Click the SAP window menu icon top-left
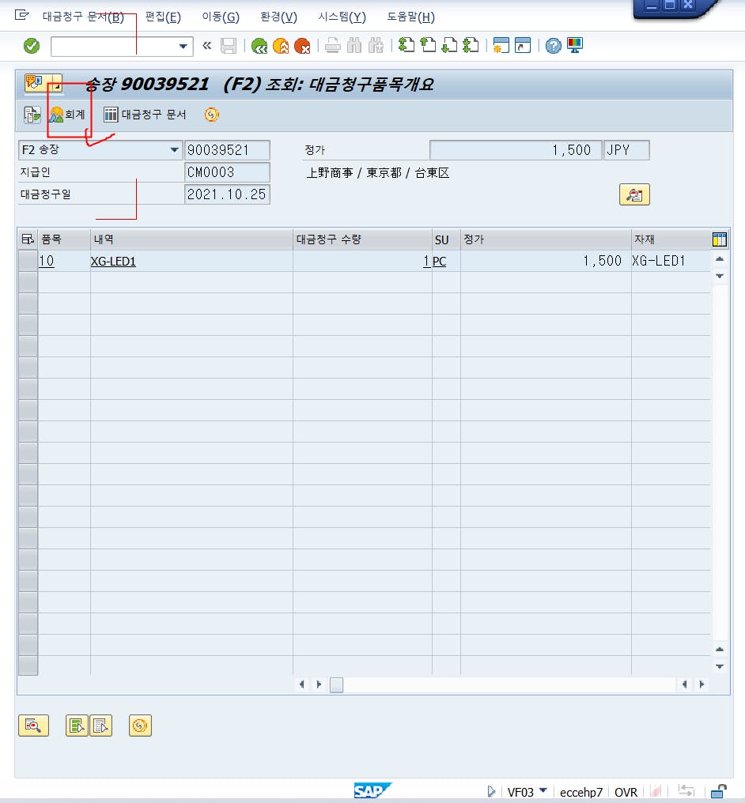 21,15
